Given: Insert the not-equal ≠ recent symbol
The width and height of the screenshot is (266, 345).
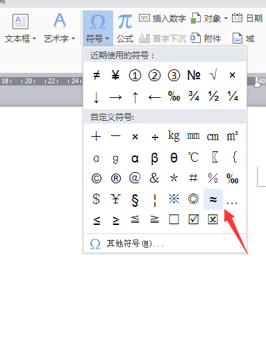Looking at the screenshot, I should click(97, 75).
